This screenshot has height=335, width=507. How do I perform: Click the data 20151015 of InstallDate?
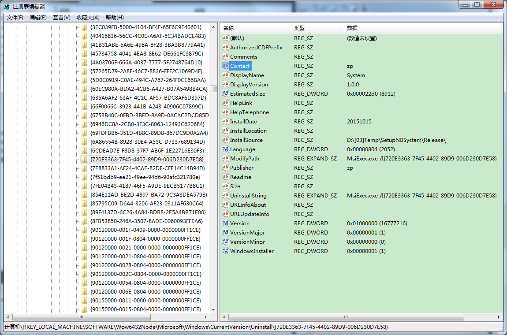click(359, 122)
